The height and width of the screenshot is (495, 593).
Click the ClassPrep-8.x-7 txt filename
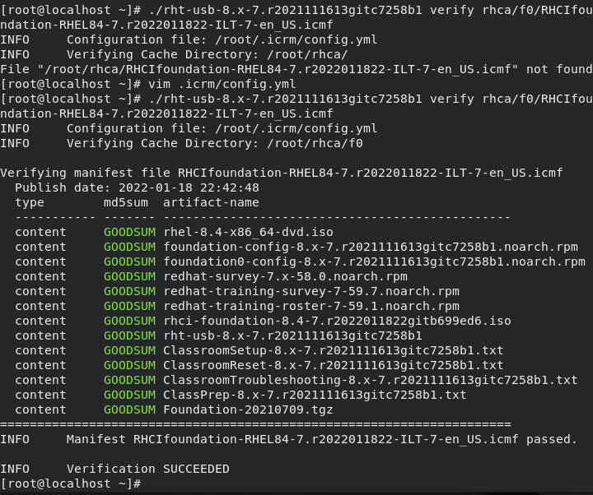[315, 395]
